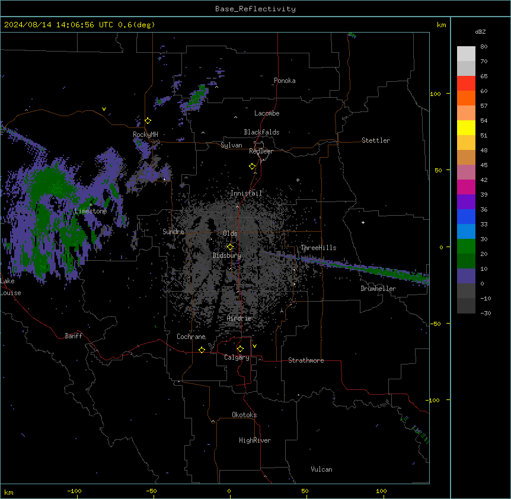Click the Olds city label
The image size is (511, 499).
point(230,233)
